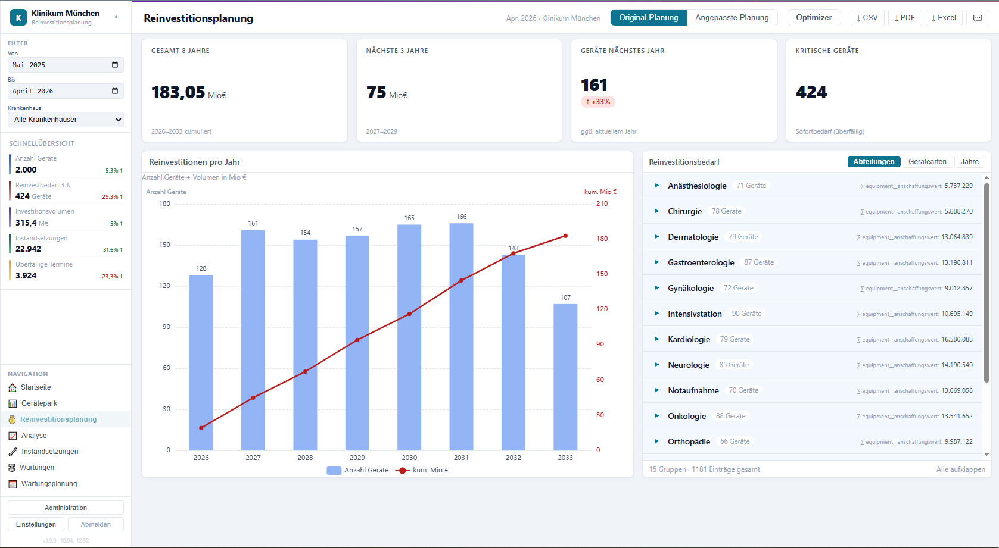Expand the Kardiologie group row
999x548 pixels.
(x=657, y=339)
